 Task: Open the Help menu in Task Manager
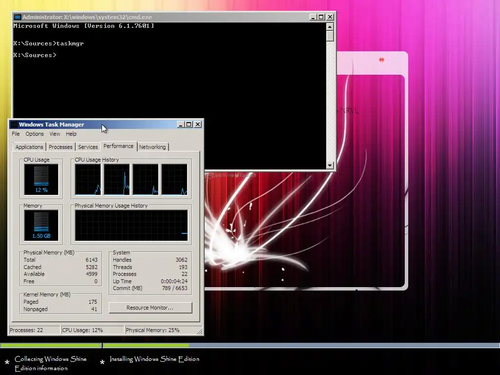tap(71, 134)
